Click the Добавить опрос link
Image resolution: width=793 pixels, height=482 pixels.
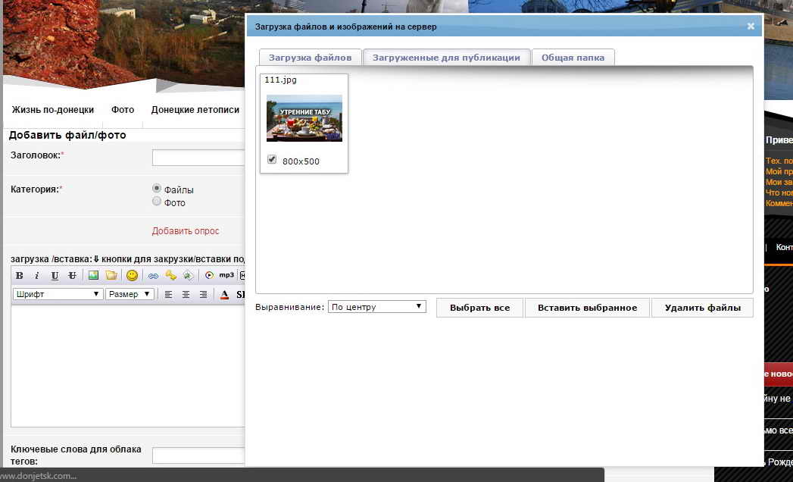point(186,231)
